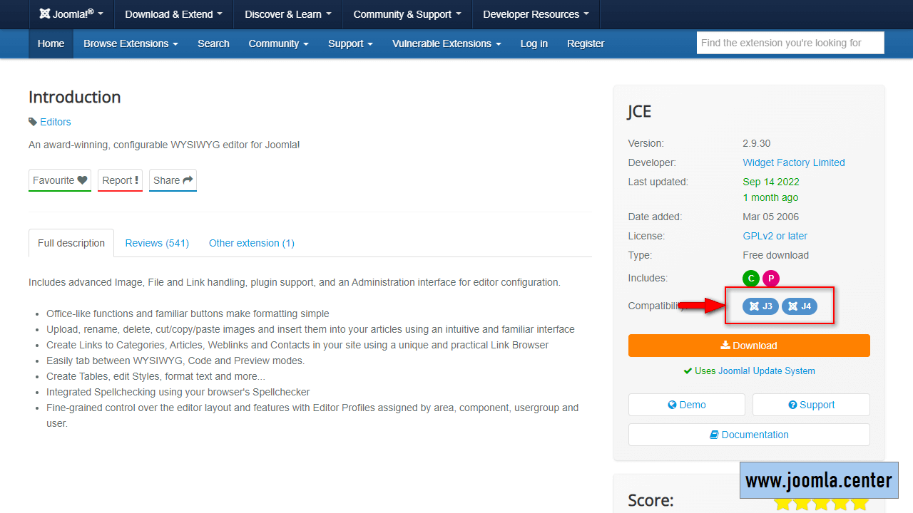Click the J4 compatibility badge

pos(800,306)
